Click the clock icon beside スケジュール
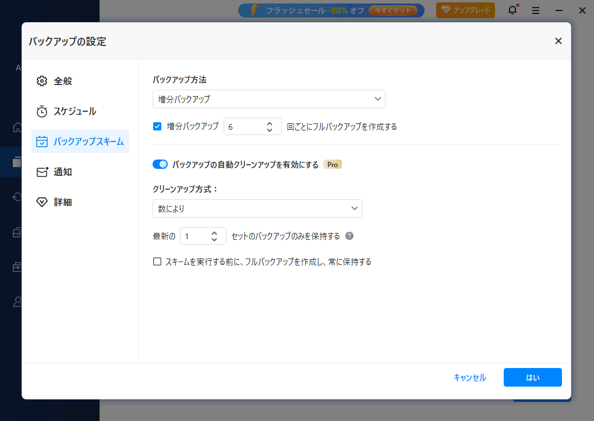Viewport: 594px width, 421px height. click(42, 111)
